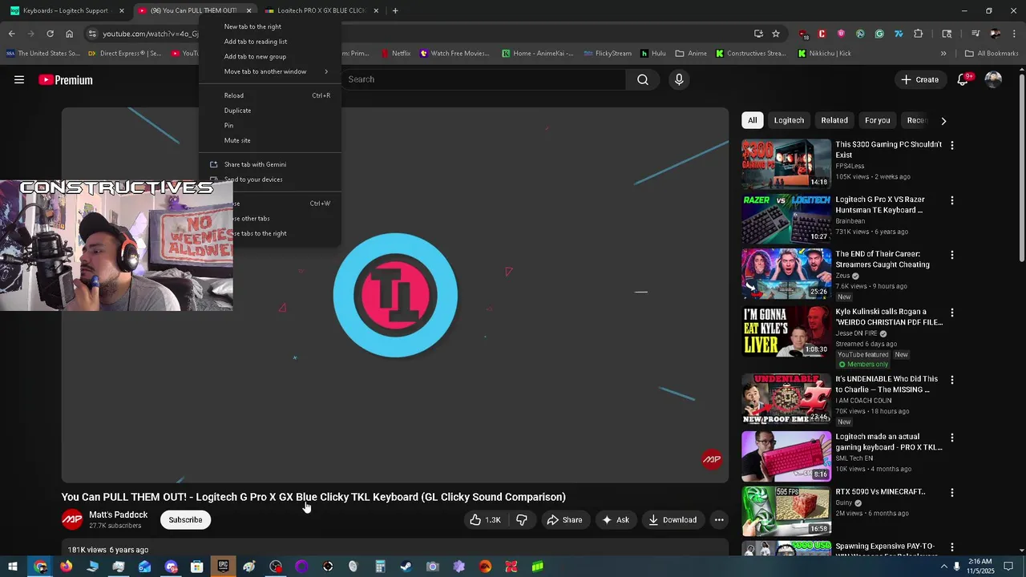This screenshot has height=577, width=1026.
Task: Click the page vertical scrollbar
Action: [1021, 168]
